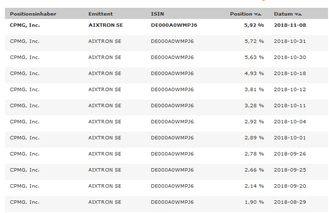Screen dimensions: 329x213
Task: Click AIXTRON SE in the 2018-10-01 row
Action: coord(104,137)
